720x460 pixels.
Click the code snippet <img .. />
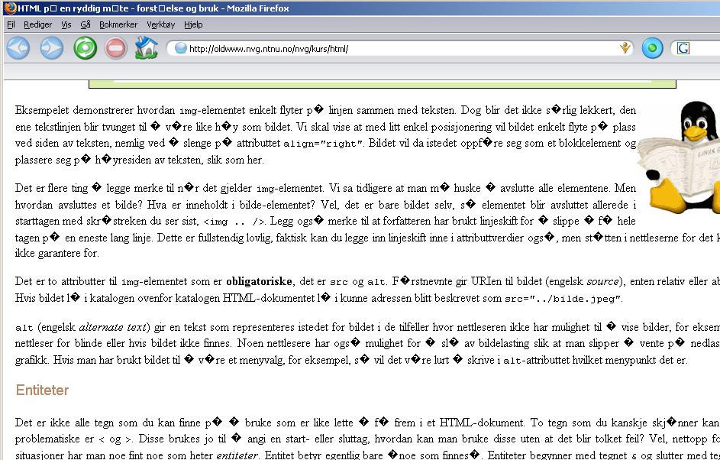tap(234, 222)
